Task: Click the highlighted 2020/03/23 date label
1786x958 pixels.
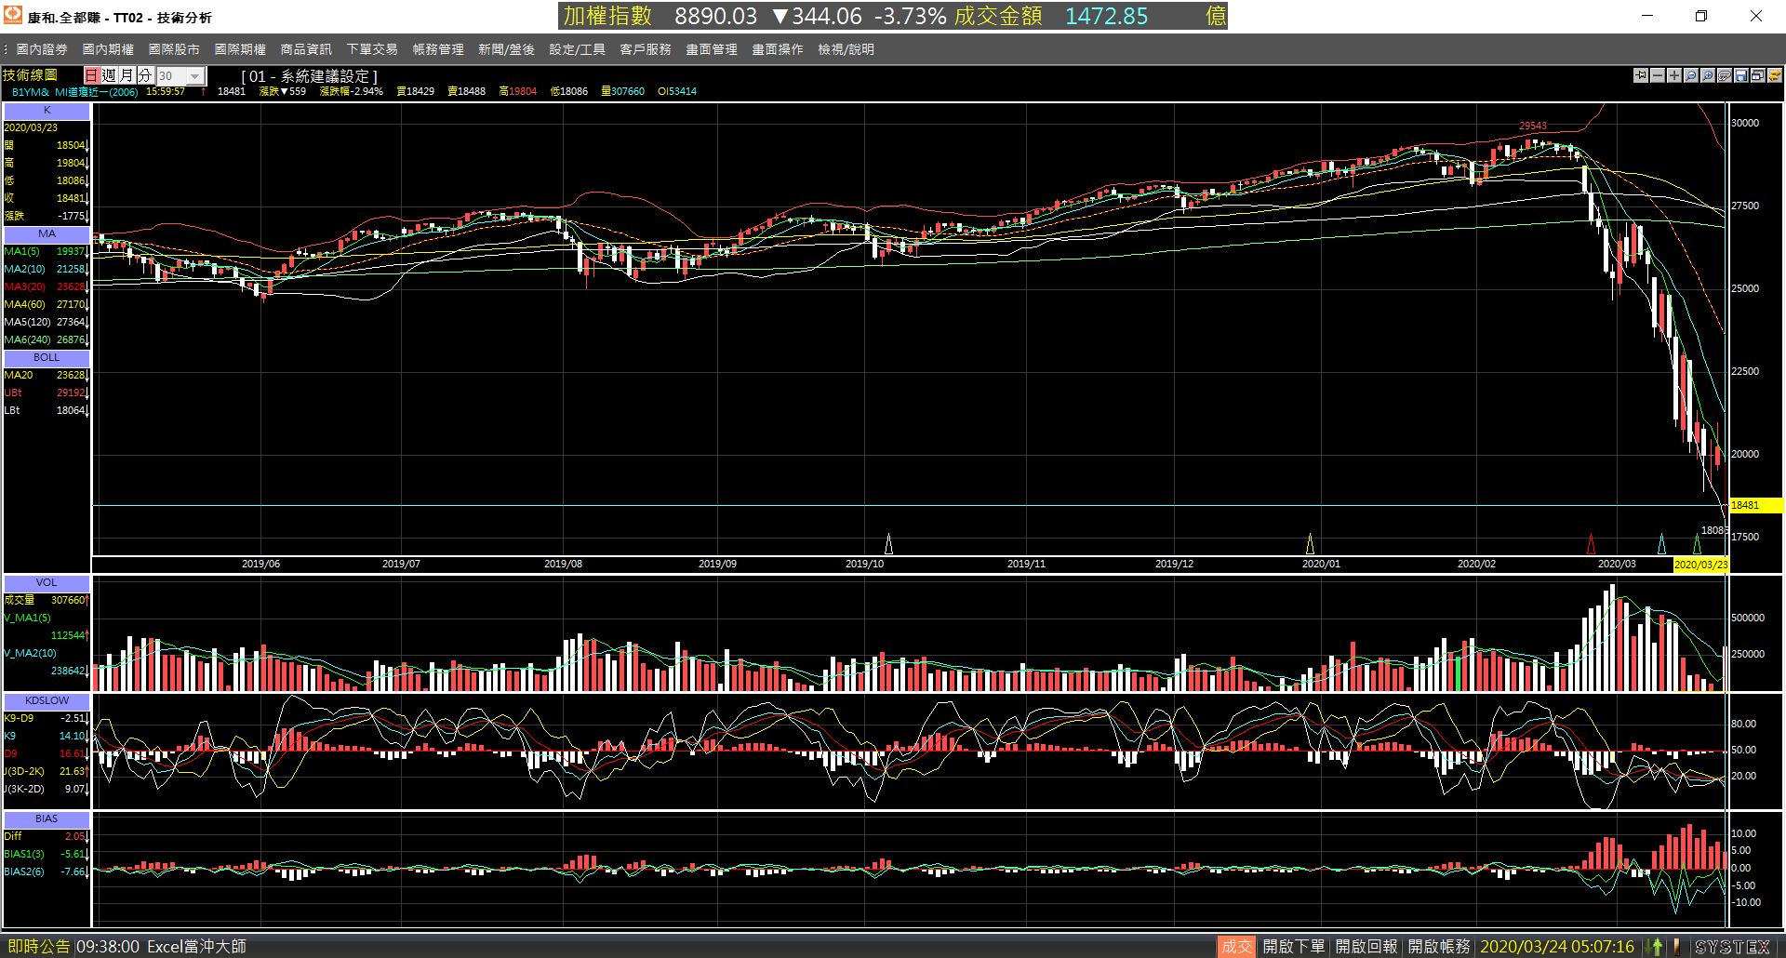Action: pyautogui.click(x=1700, y=565)
